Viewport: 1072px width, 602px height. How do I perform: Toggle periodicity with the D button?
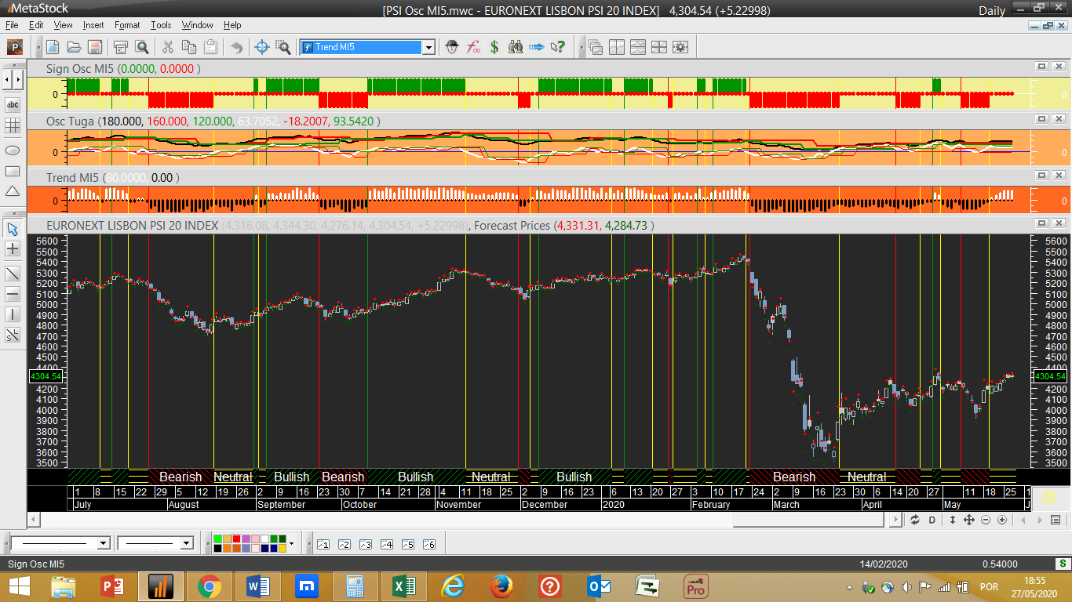(x=932, y=520)
